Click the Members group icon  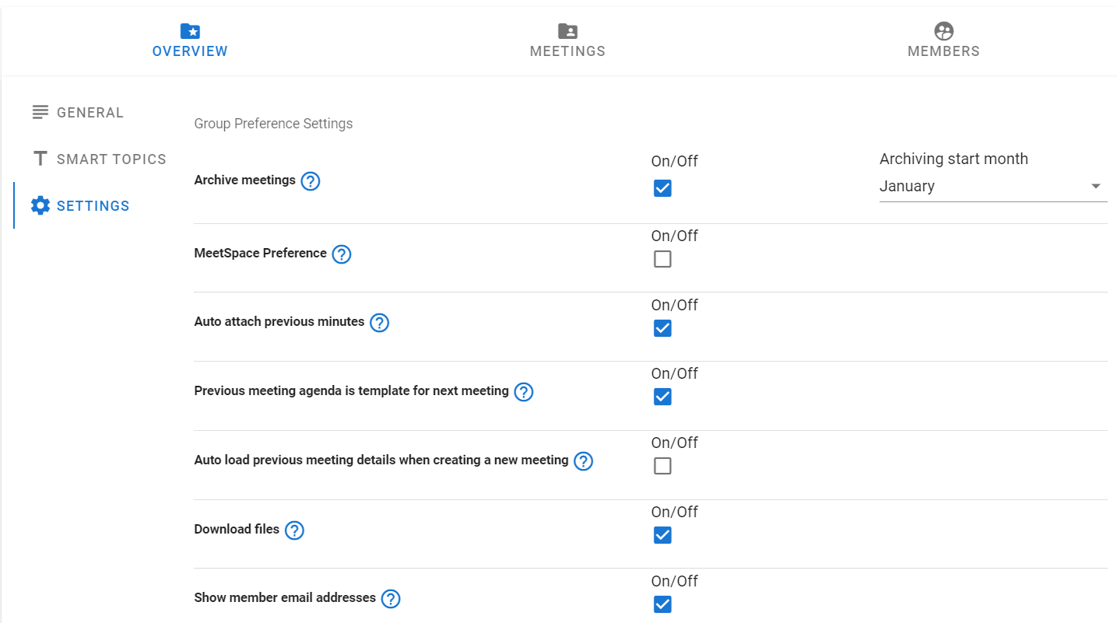(x=943, y=31)
